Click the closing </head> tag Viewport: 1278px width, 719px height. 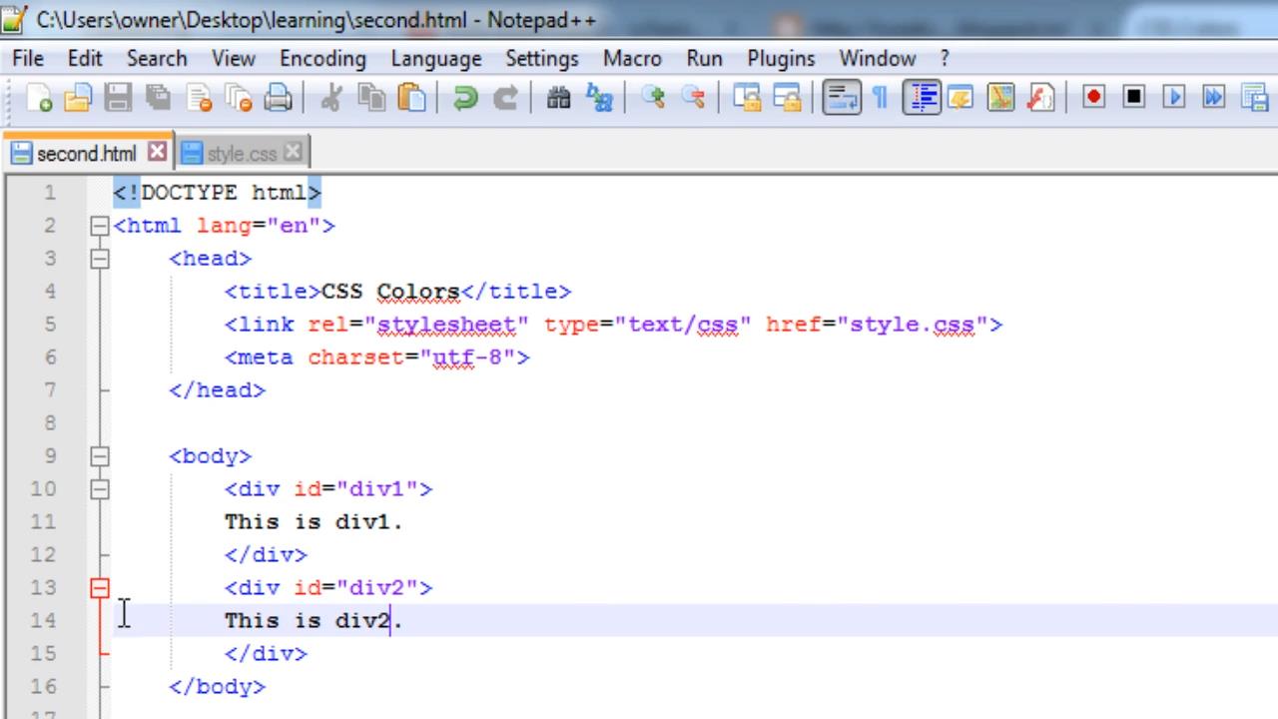pos(218,390)
